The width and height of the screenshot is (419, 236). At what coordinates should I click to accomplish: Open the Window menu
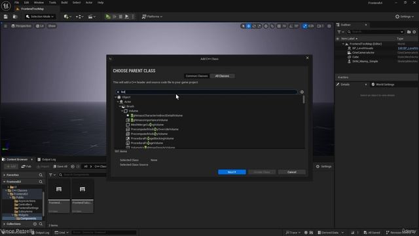[x=39, y=3]
